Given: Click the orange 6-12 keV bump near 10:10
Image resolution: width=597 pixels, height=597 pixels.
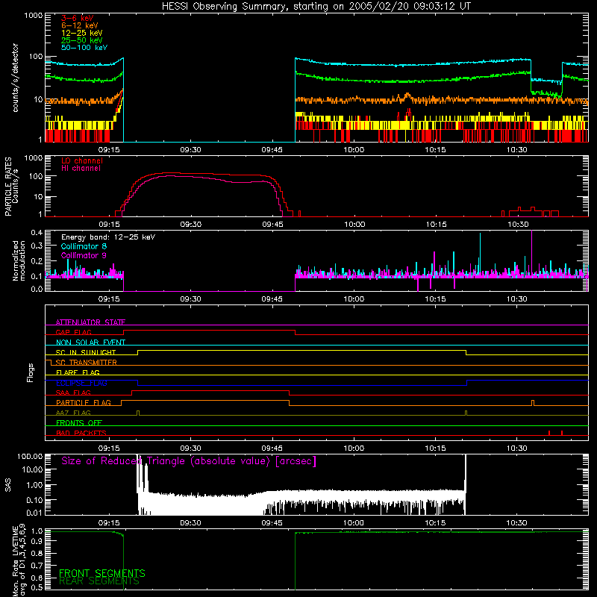Looking at the screenshot, I should click(x=407, y=96).
